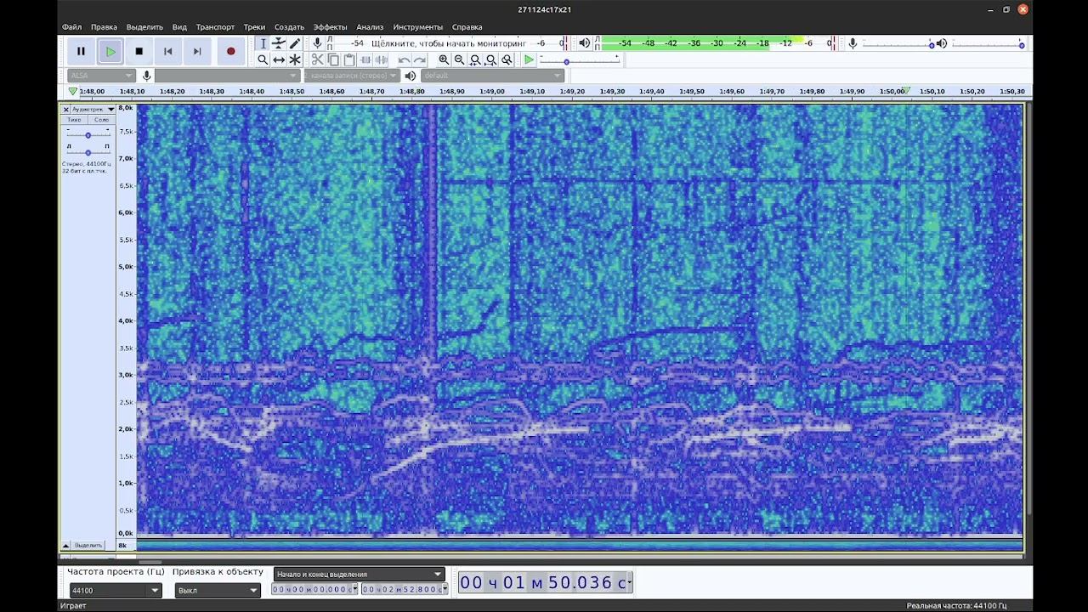The height and width of the screenshot is (612, 1088).
Task: Click the Cut scissors icon
Action: 317,59
